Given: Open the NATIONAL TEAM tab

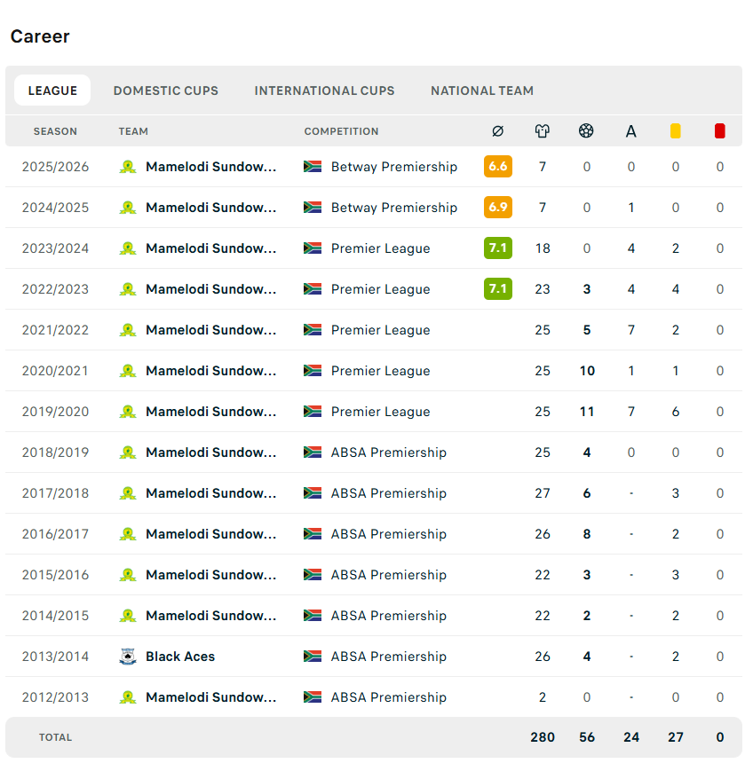Looking at the screenshot, I should (x=482, y=90).
